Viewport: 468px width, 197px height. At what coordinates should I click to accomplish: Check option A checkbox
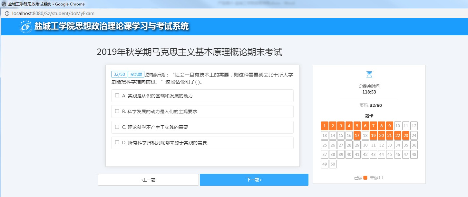(x=117, y=95)
